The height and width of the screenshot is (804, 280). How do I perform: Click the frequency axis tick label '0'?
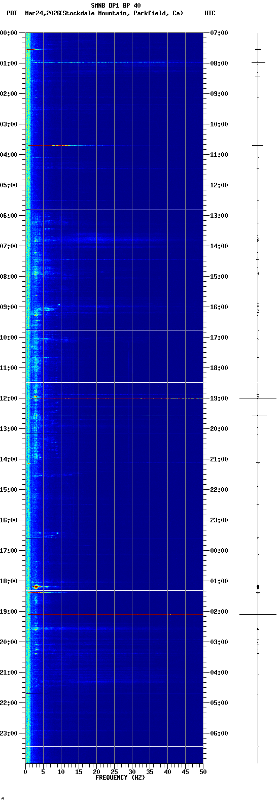coord(25,772)
